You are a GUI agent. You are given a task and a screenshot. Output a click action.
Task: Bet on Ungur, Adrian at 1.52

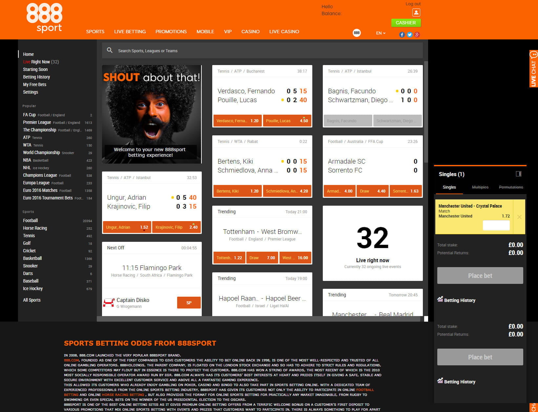click(127, 227)
